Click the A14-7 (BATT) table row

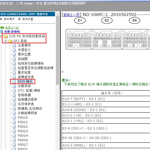(106, 99)
